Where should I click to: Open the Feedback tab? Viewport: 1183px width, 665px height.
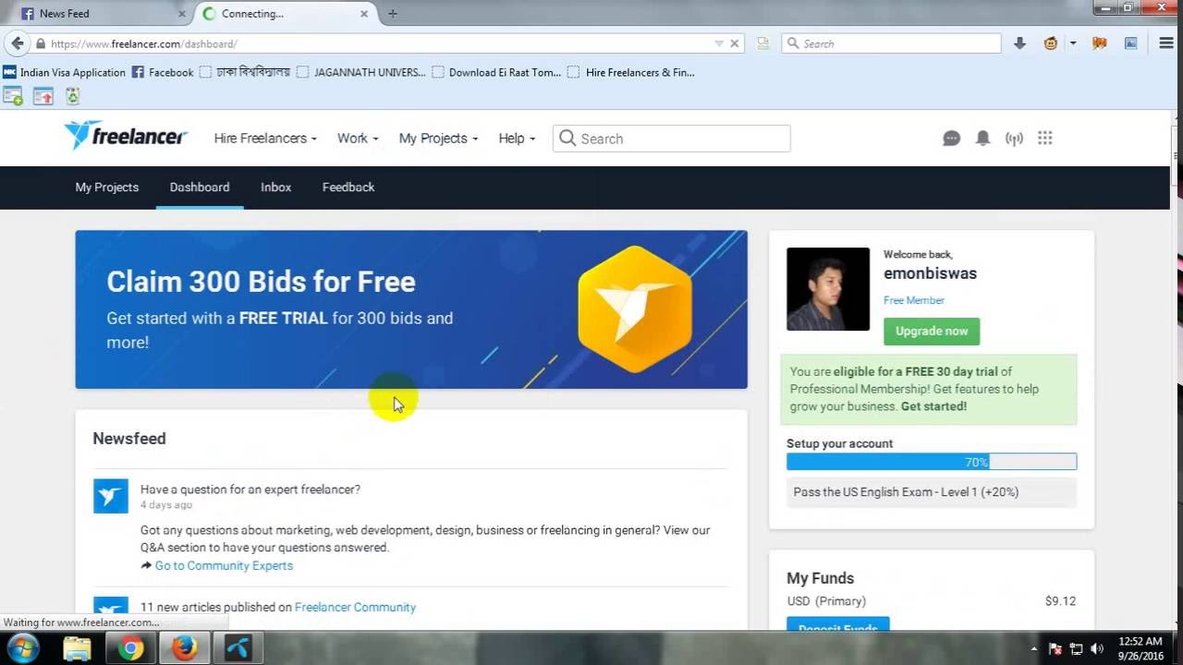(x=348, y=187)
